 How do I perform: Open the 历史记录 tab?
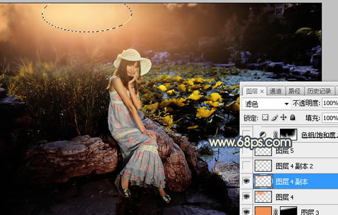pos(319,91)
